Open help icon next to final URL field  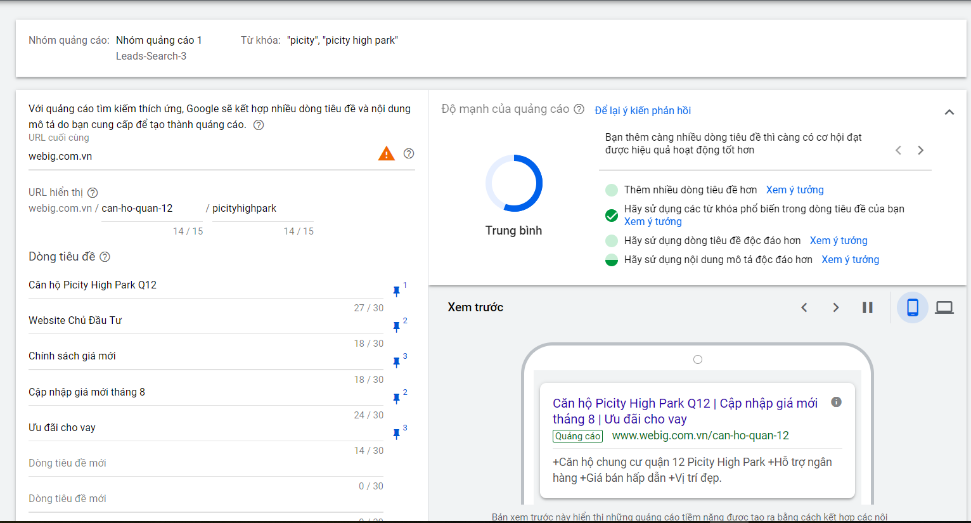[x=409, y=153]
